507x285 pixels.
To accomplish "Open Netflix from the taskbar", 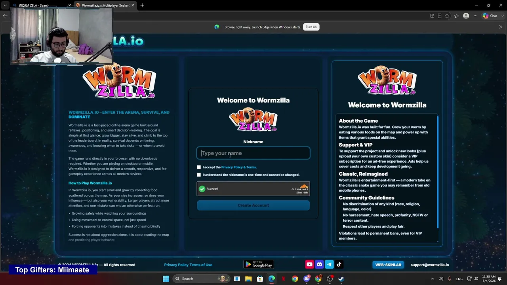I will coord(283,279).
